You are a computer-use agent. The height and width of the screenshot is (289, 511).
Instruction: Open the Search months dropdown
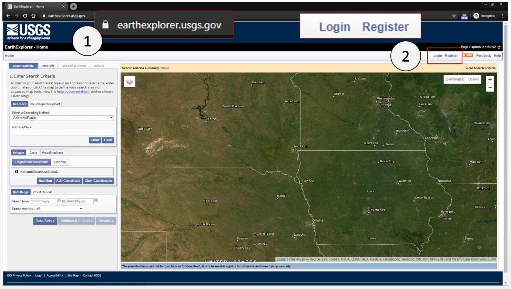click(59, 208)
